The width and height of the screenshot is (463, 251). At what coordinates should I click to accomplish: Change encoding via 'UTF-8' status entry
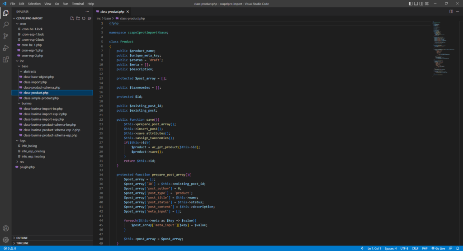coord(404,248)
